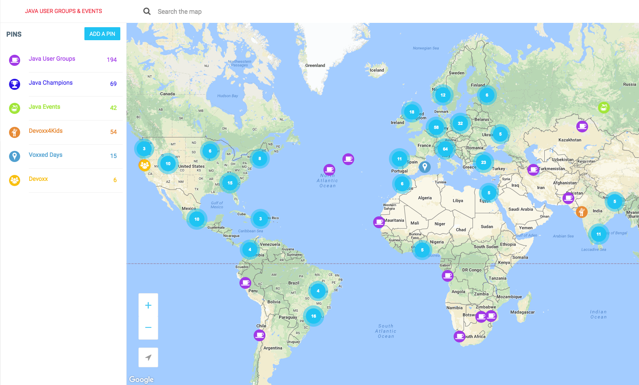Select the Java Champions trophy icon
This screenshot has width=639, height=385.
[x=15, y=84]
